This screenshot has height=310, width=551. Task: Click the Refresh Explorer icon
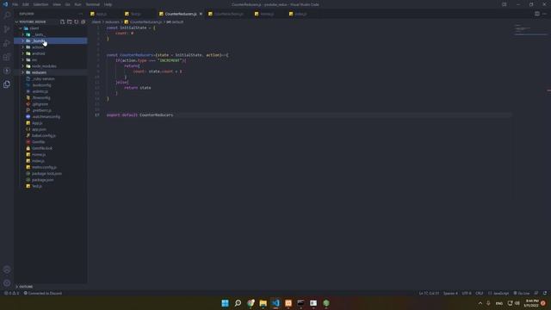click(77, 22)
